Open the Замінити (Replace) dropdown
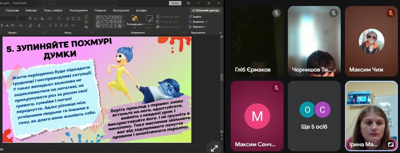 tap(207, 22)
